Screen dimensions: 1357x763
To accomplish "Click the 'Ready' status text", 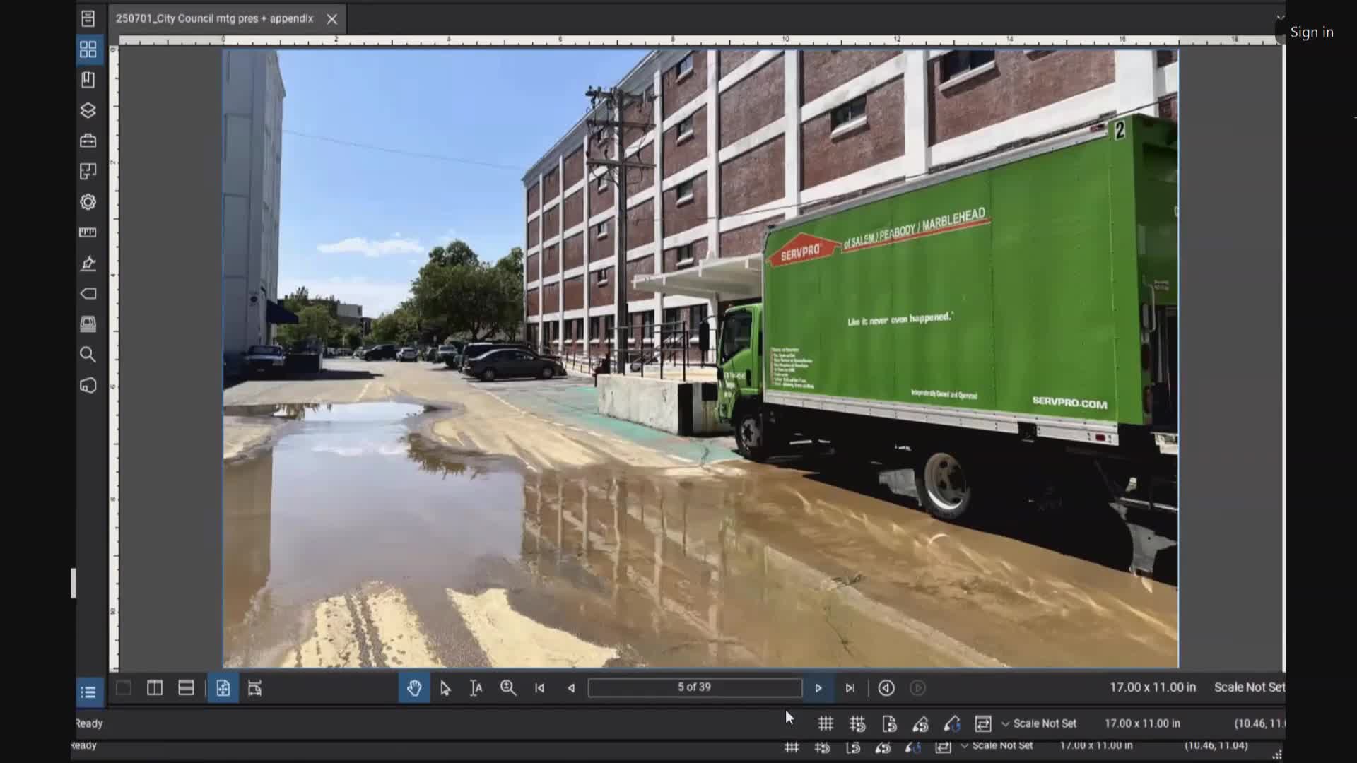I will [x=89, y=724].
